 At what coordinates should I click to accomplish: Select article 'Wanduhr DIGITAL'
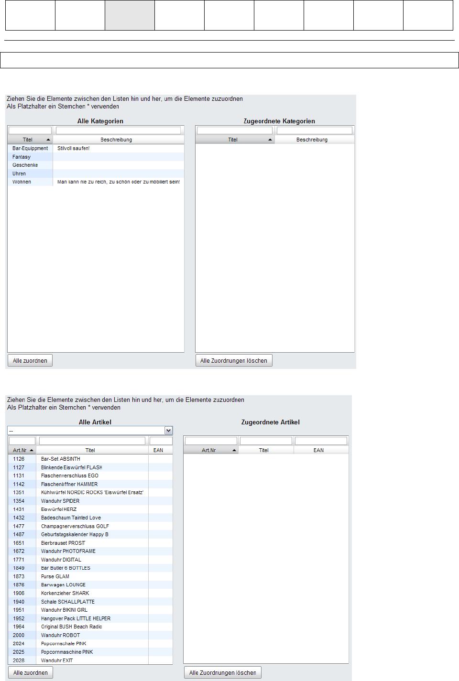(90, 560)
